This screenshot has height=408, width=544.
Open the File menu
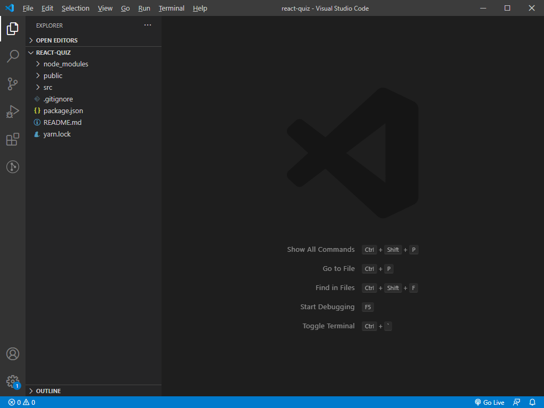click(x=28, y=8)
